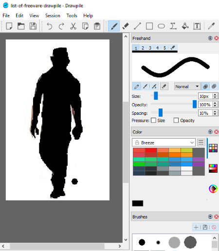Add a new brush preset
The image size is (219, 251).
pyautogui.click(x=196, y=227)
